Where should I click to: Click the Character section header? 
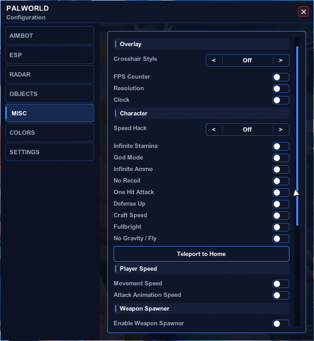coord(201,113)
